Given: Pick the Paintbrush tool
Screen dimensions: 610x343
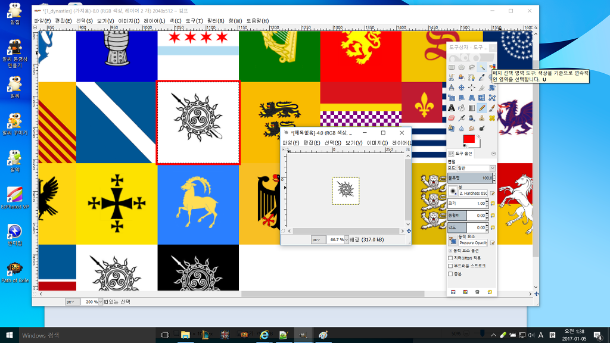Looking at the screenshot, I should [x=492, y=108].
